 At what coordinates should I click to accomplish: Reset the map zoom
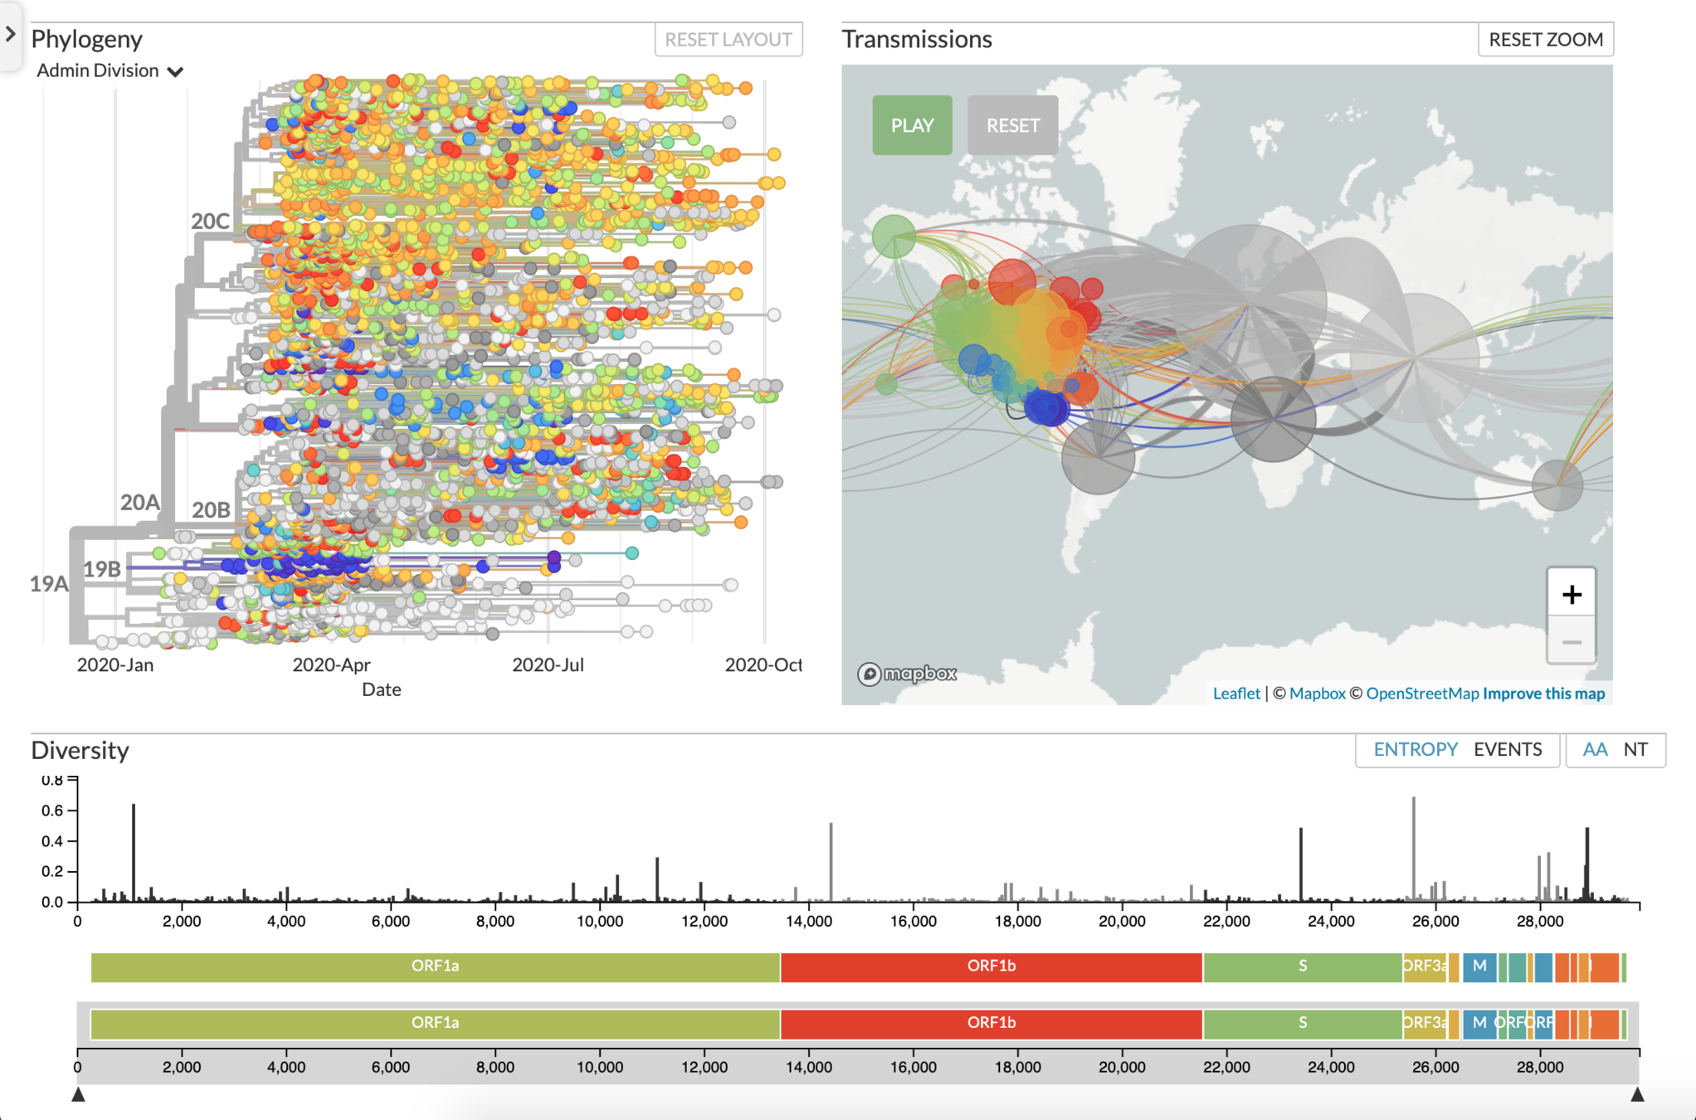point(1545,39)
